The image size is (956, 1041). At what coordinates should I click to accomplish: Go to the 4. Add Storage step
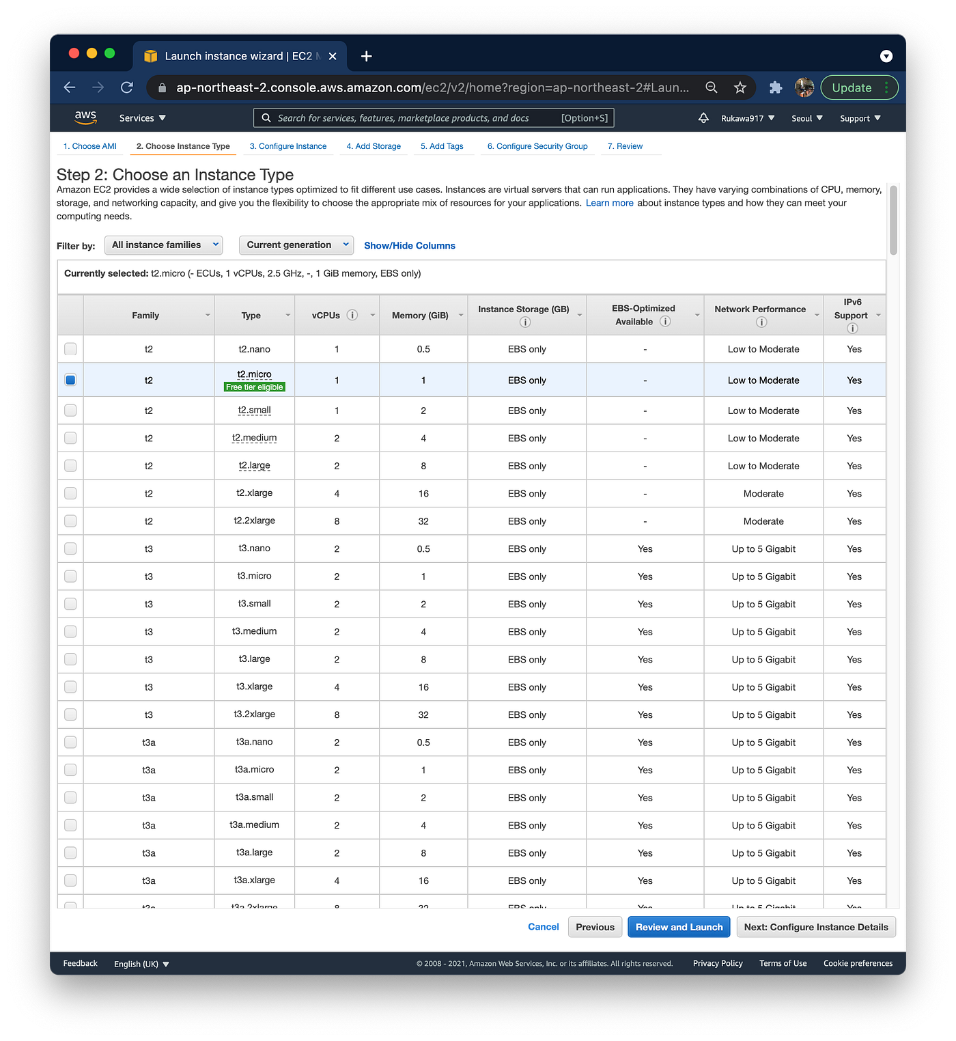click(374, 146)
